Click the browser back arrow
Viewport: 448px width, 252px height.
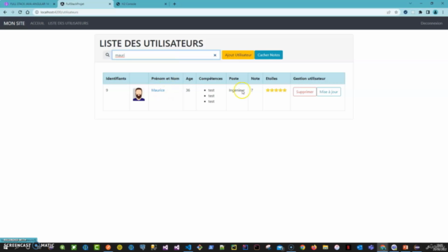tap(5, 13)
